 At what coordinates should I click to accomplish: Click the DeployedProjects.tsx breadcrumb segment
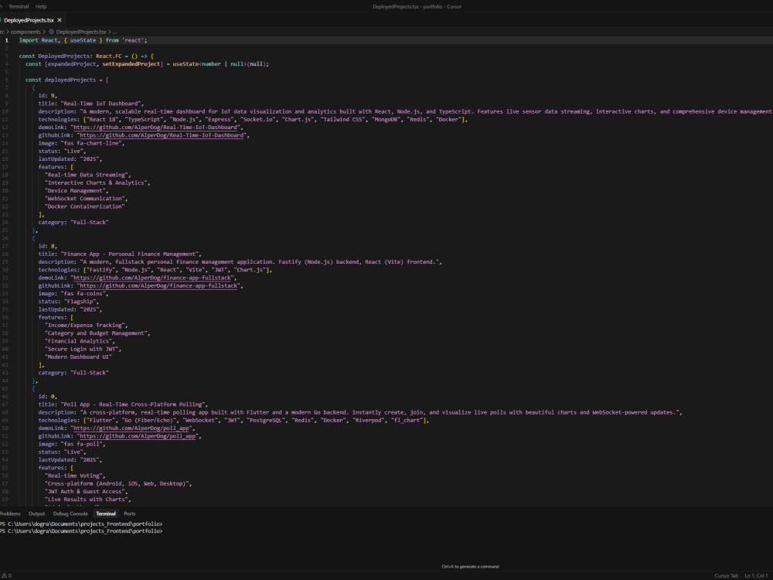(x=81, y=32)
